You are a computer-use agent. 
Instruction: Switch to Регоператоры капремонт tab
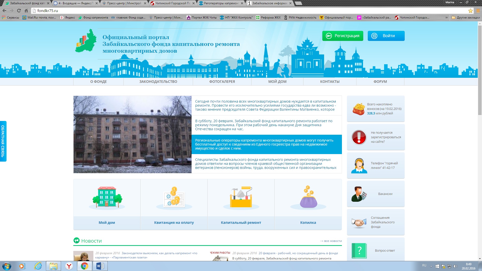[x=221, y=3]
